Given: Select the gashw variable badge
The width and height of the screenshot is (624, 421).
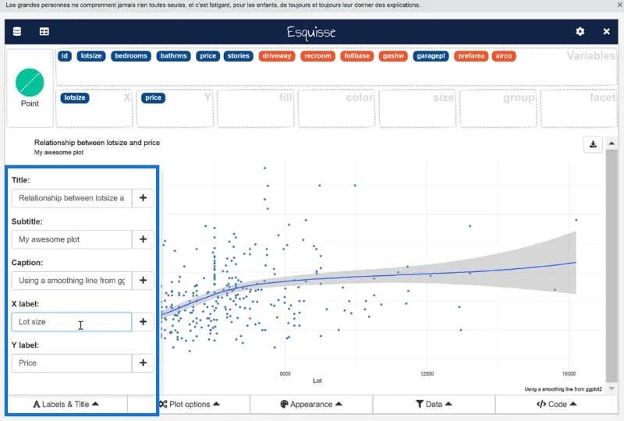Looking at the screenshot, I should click(393, 56).
